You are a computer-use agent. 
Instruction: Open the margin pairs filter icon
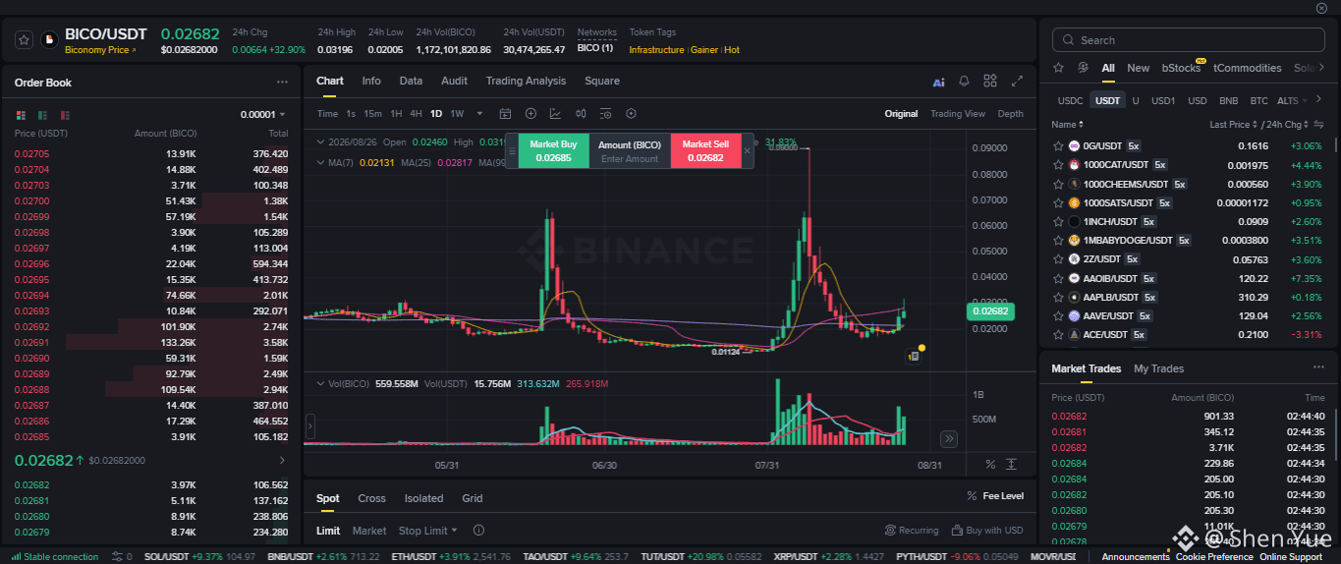pyautogui.click(x=1083, y=68)
